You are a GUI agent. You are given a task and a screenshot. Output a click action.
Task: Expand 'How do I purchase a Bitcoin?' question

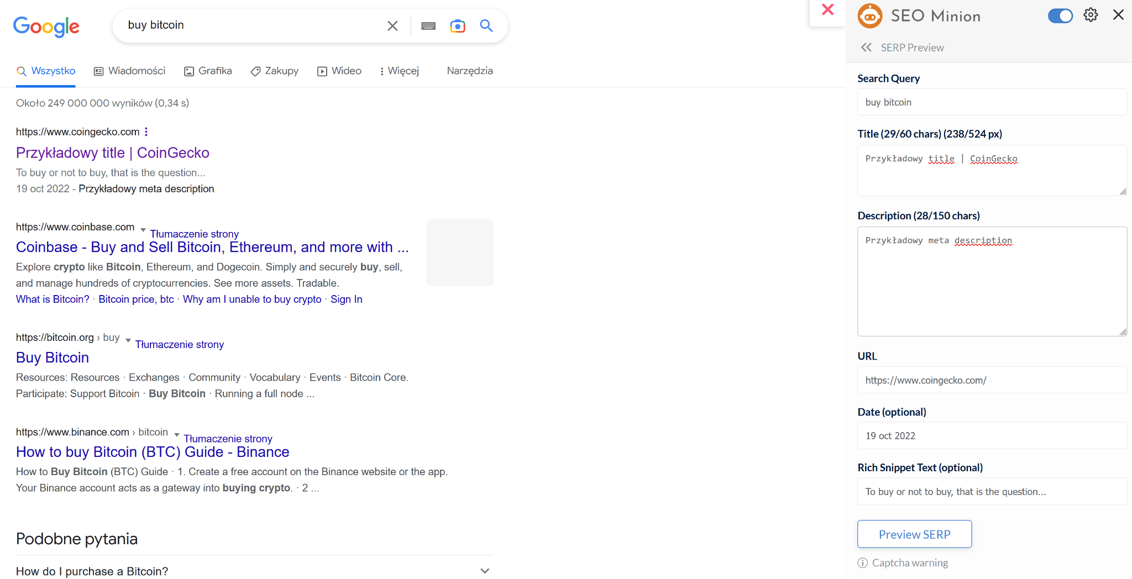(254, 571)
